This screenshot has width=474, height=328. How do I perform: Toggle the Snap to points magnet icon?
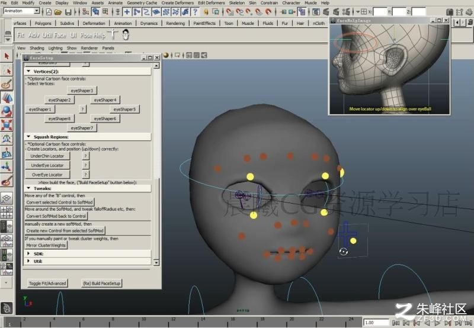tap(249, 12)
